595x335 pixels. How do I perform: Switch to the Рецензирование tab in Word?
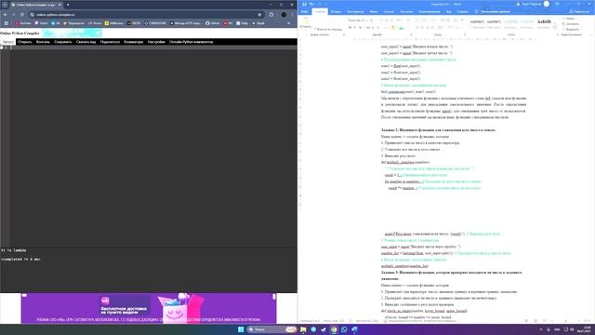coord(430,12)
